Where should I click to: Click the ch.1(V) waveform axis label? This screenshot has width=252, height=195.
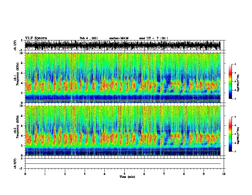15,45
